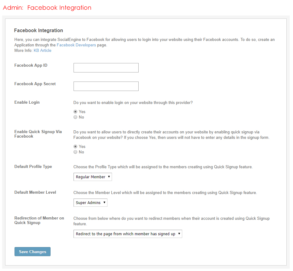This screenshot has height=271, width=293.
Task: Open the KB Article link
Action: (x=42, y=51)
